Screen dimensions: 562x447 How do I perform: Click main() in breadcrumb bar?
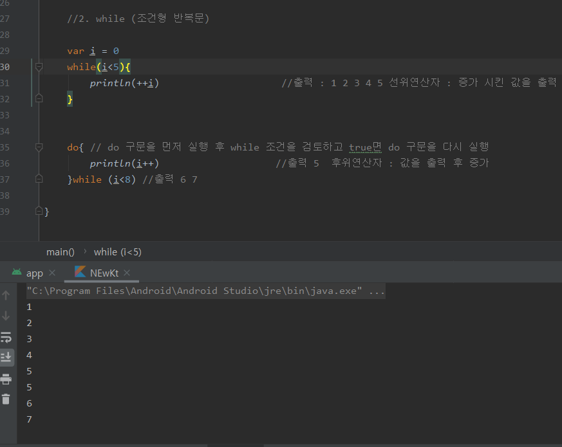pyautogui.click(x=61, y=252)
